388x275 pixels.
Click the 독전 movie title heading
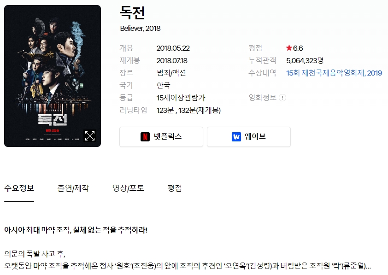point(132,13)
